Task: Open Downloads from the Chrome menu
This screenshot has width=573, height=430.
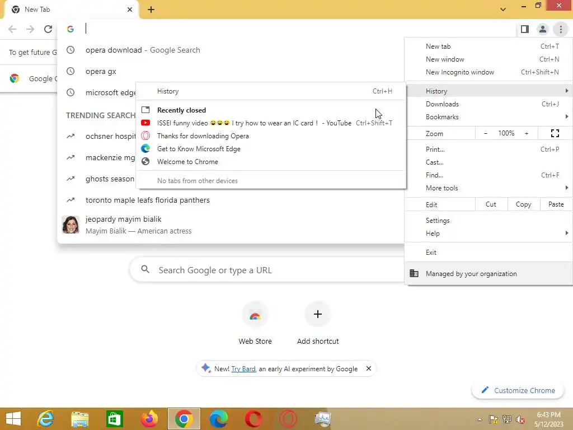Action: (489, 104)
